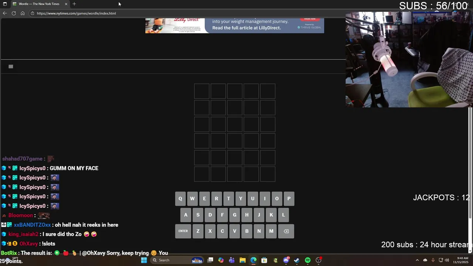This screenshot has height=266, width=473.
Task: Click the B key on Wordle keyboard
Action: [246, 231]
